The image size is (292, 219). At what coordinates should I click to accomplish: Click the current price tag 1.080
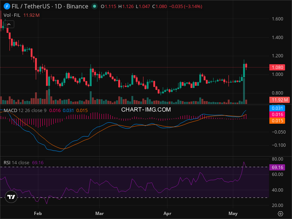pyautogui.click(x=277, y=67)
